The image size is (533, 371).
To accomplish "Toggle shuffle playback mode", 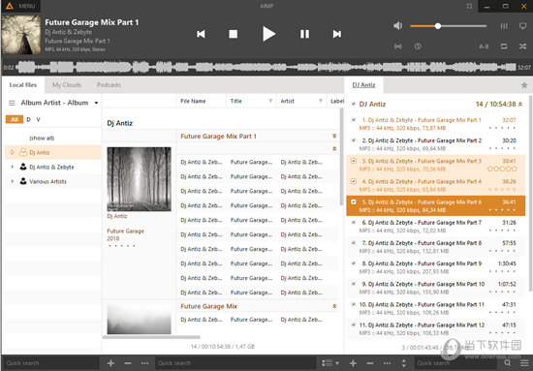I will tap(522, 46).
